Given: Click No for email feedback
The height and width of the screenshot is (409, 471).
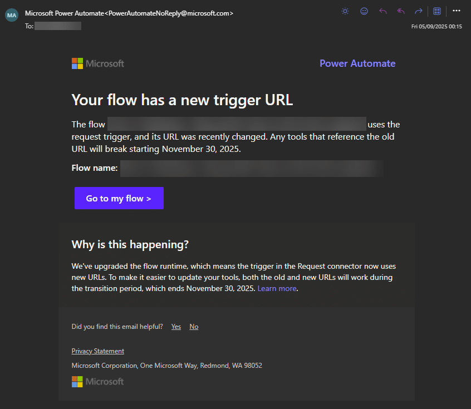Looking at the screenshot, I should point(194,326).
